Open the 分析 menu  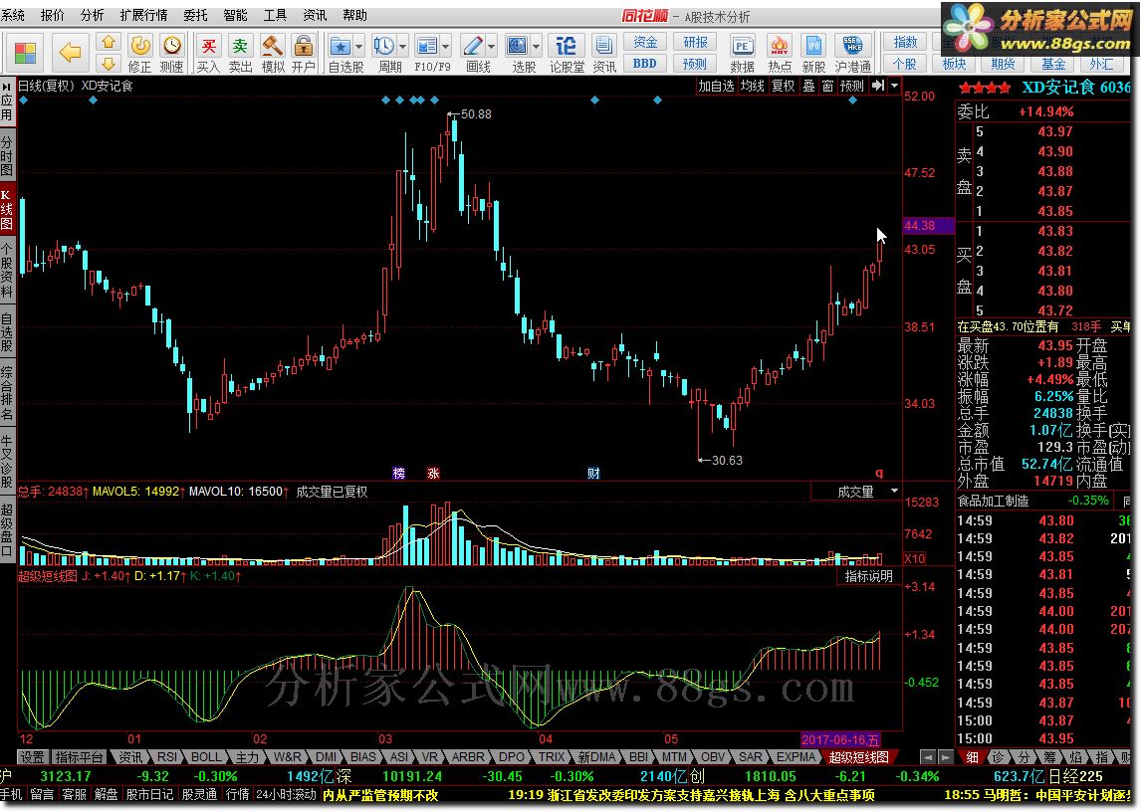[x=92, y=15]
